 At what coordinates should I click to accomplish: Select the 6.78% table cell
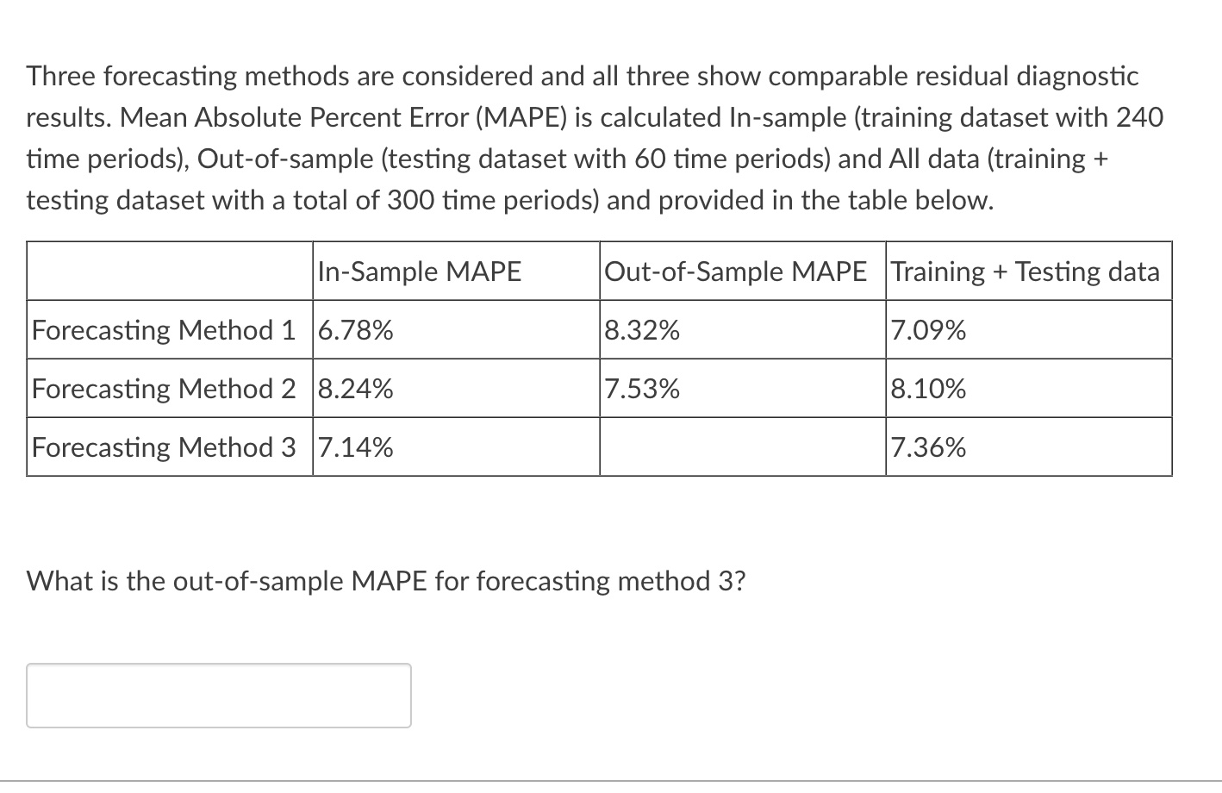point(355,329)
